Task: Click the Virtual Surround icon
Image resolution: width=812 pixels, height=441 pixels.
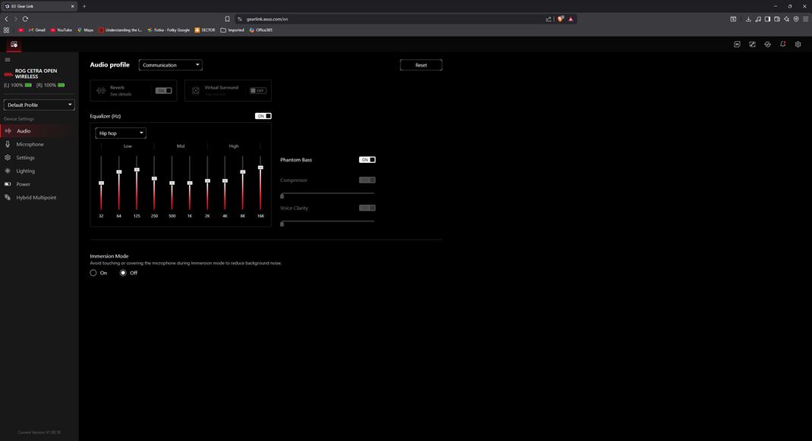Action: click(x=196, y=90)
